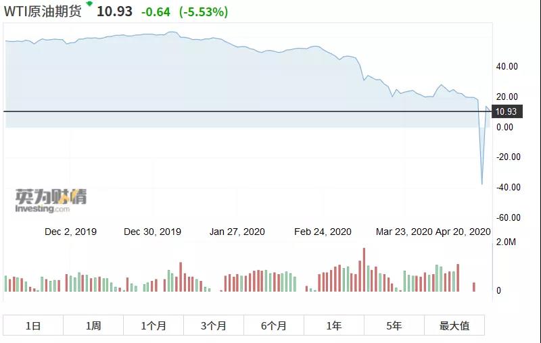The image size is (541, 343).
Task: Click the 10.93 current price label tag
Action: point(506,112)
